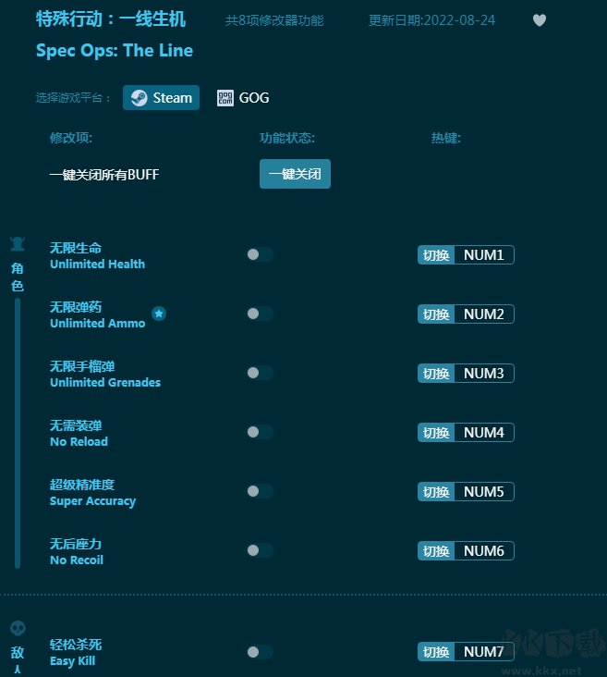Click the skull enemy section icon
Viewport: 607px width, 677px height.
click(18, 629)
